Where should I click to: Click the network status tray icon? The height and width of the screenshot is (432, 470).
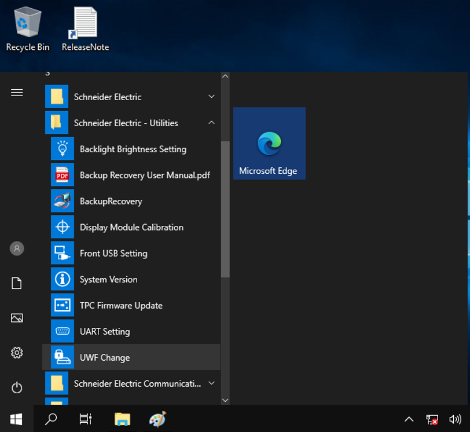(432, 419)
